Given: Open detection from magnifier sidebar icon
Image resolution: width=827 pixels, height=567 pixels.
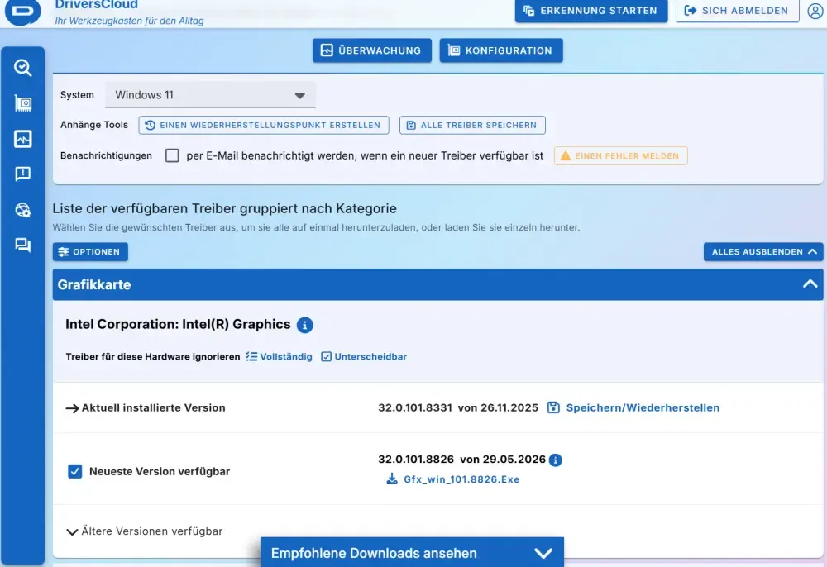Looking at the screenshot, I should pyautogui.click(x=22, y=68).
